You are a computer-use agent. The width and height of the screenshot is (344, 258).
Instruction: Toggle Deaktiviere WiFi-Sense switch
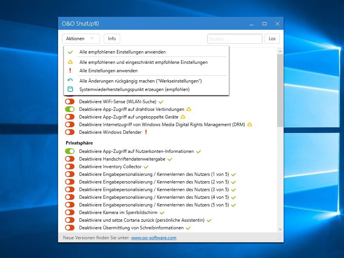point(70,102)
